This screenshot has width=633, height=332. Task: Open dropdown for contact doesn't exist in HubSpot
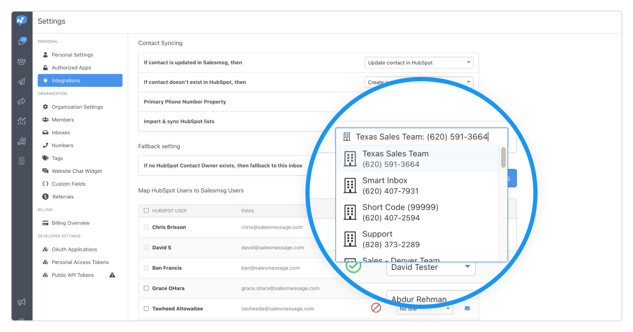click(x=419, y=82)
